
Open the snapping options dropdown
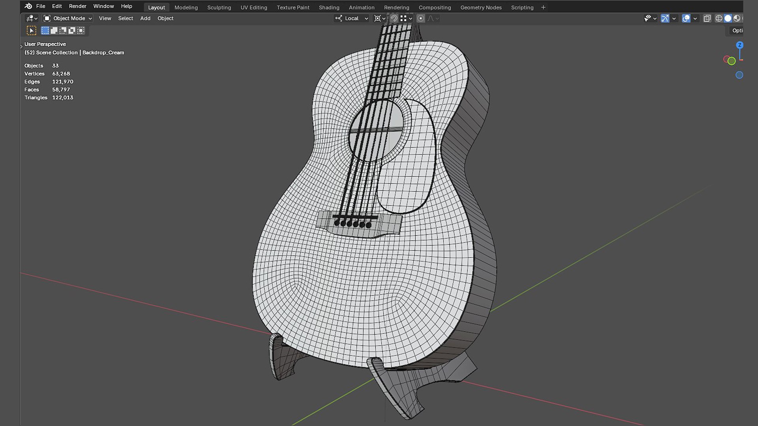(406, 19)
